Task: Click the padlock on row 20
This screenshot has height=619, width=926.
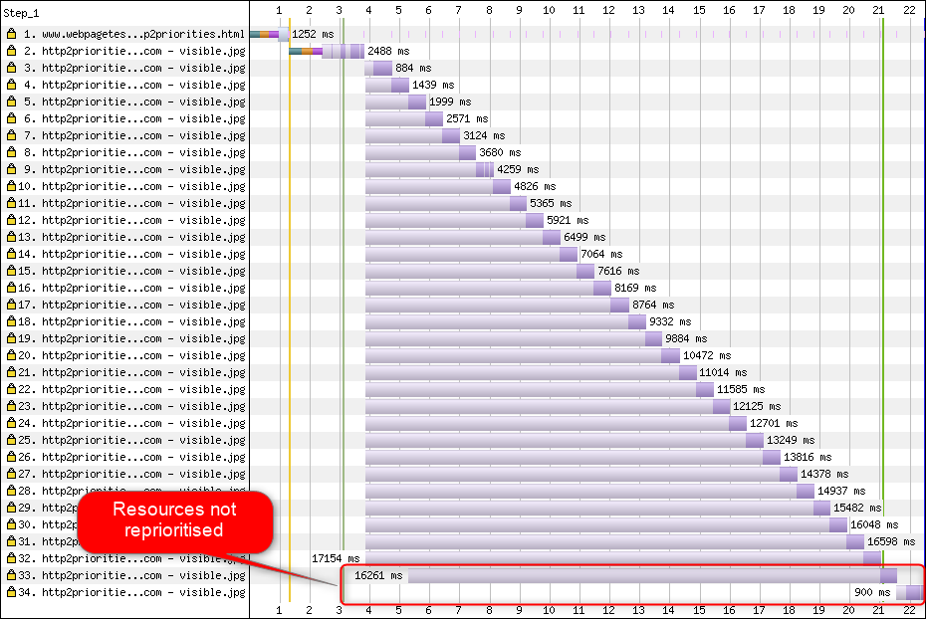Action: [x=11, y=355]
